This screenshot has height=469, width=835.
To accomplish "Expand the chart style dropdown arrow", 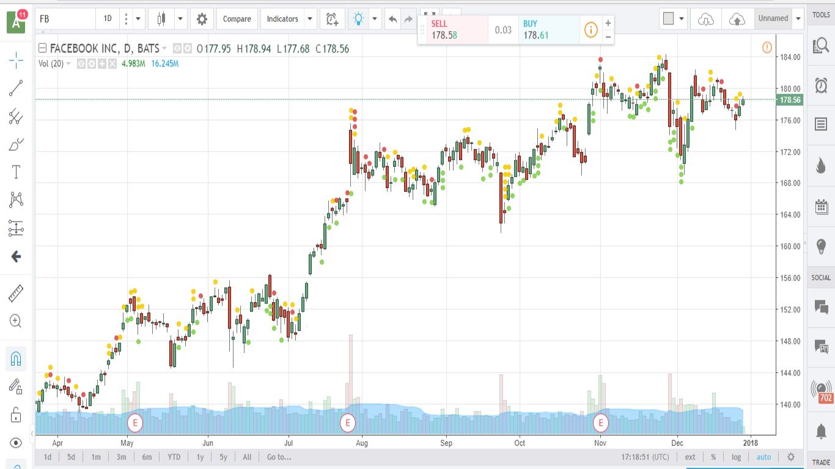I will pos(180,19).
